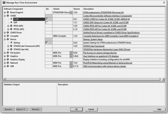Open the CMSIS-CORE for Cortex-M description link
Screen dimensions: 168x114
click(106, 19)
